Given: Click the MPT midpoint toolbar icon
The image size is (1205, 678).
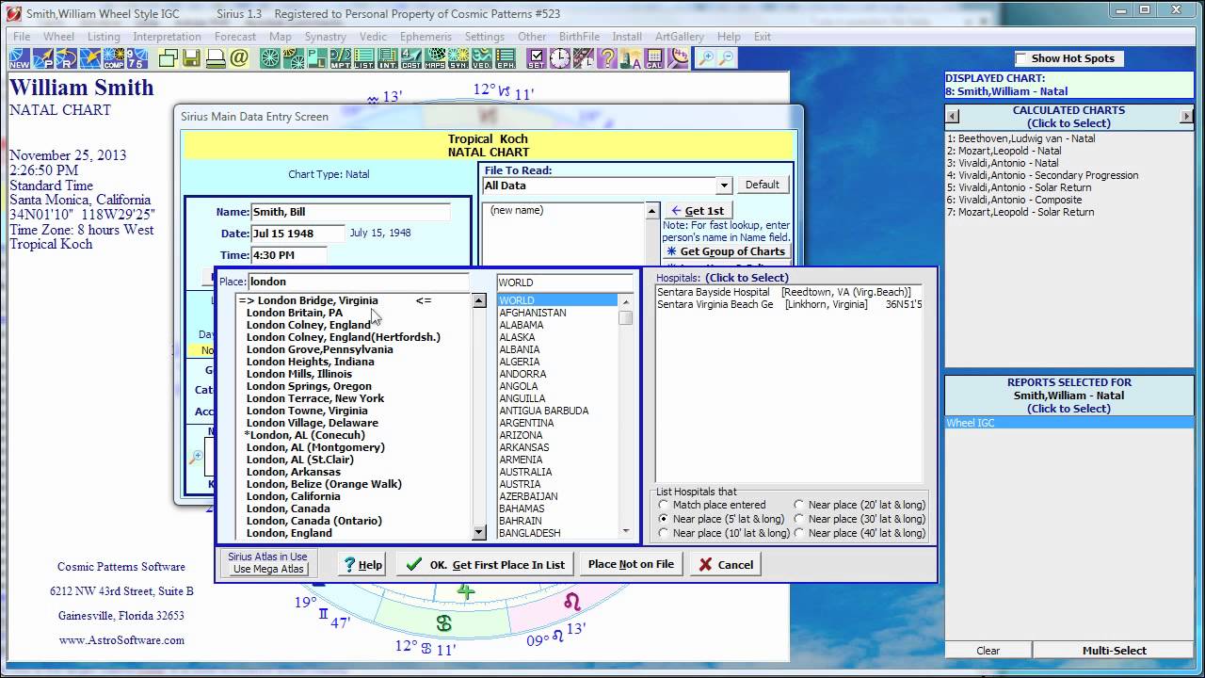Looking at the screenshot, I should (341, 58).
